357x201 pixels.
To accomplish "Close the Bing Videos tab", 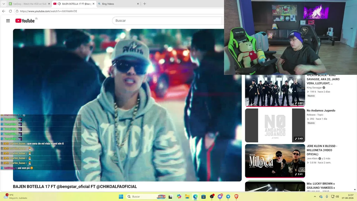I will 138,4.
